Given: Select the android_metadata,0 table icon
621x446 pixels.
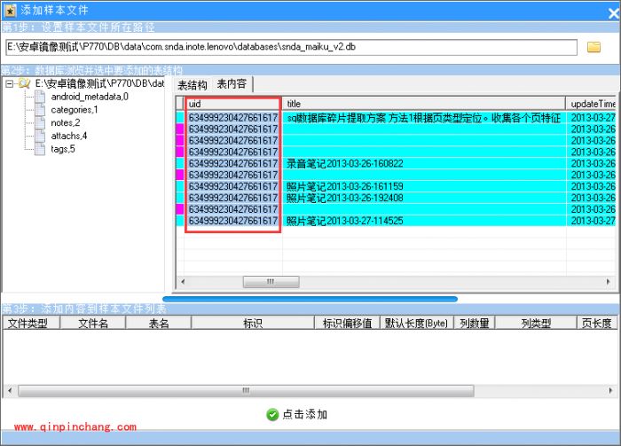Looking at the screenshot, I should (41, 96).
